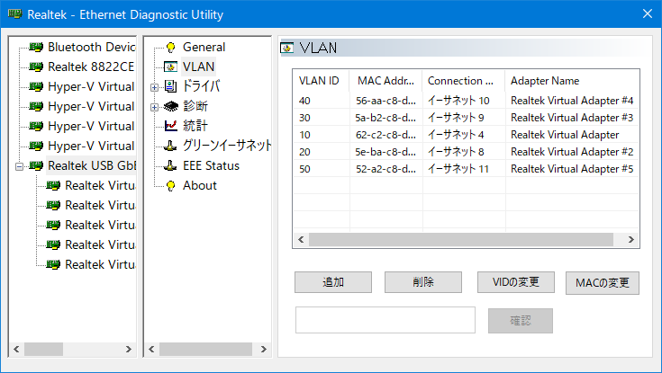Viewport: 662px width, 373px height.
Task: Click the Adapter Name column header
Action: [x=572, y=81]
